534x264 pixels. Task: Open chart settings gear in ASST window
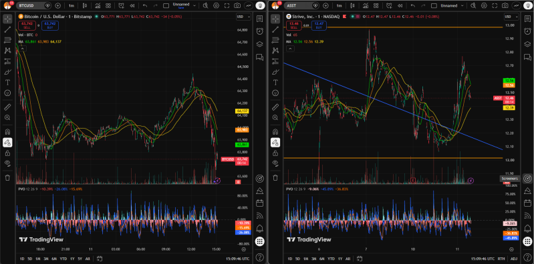click(x=484, y=6)
